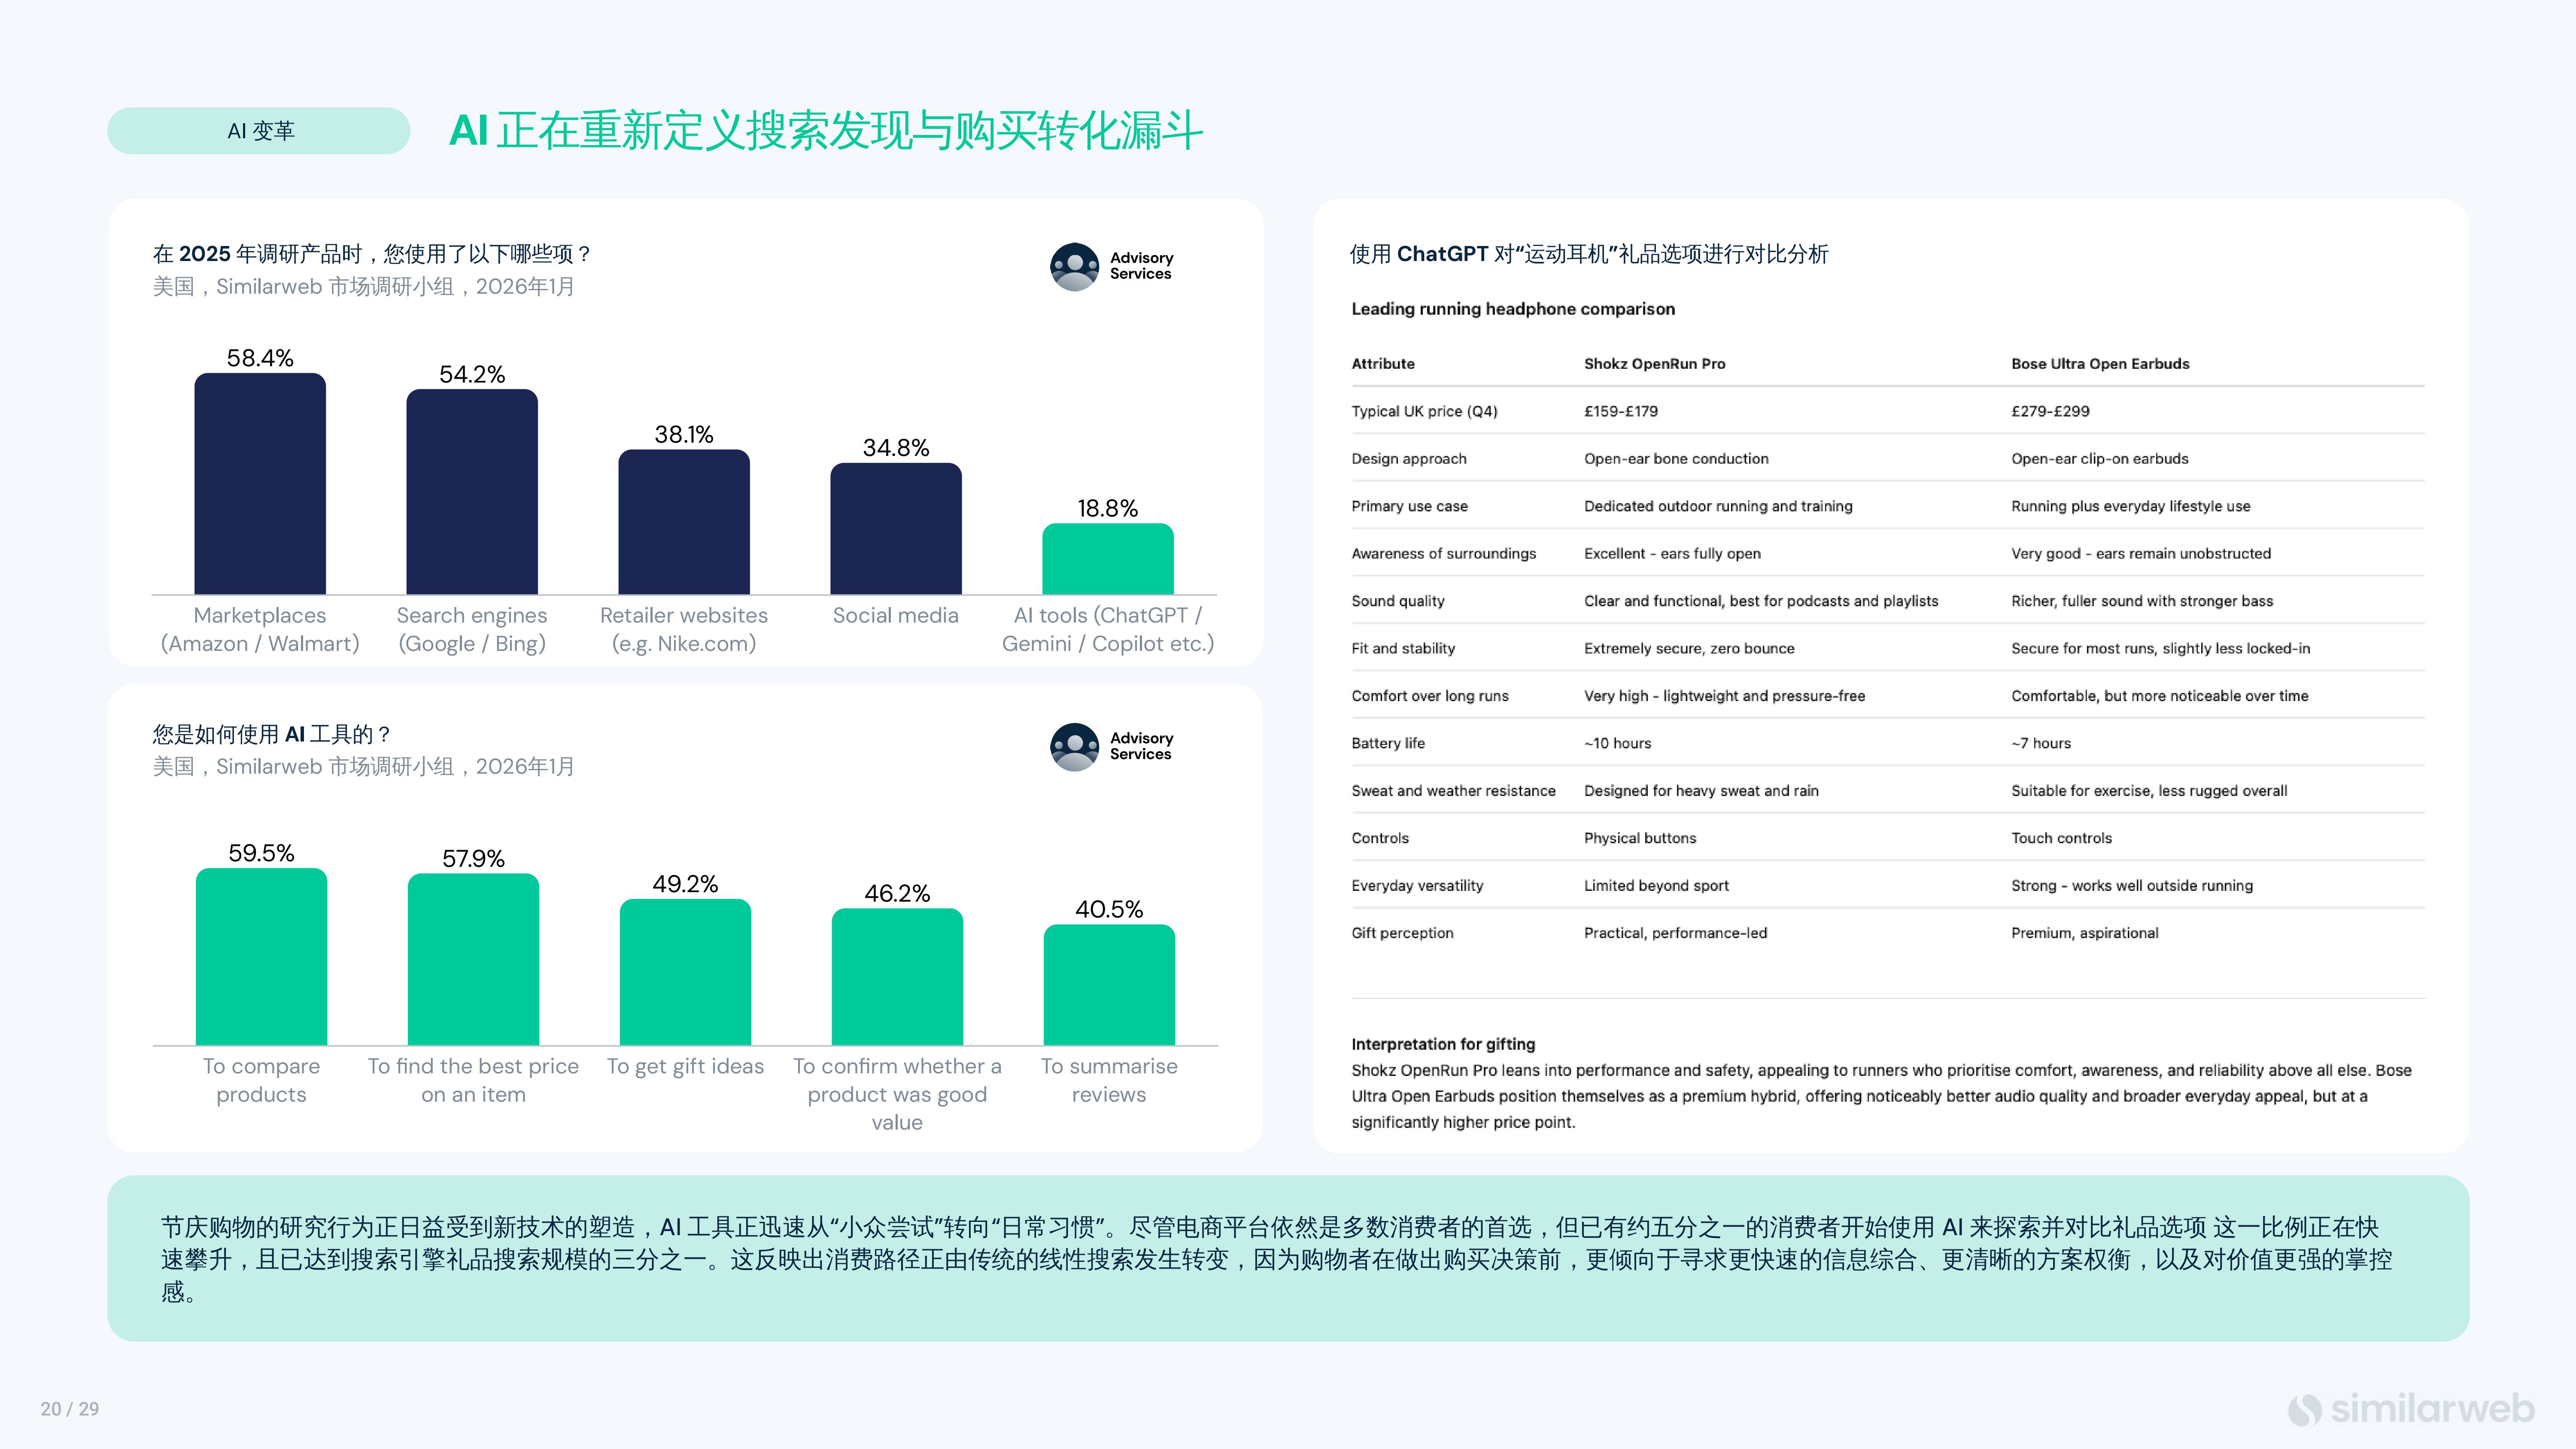Click the Search engines 54.2% bar
The width and height of the screenshot is (2576, 1449).
pos(472,493)
